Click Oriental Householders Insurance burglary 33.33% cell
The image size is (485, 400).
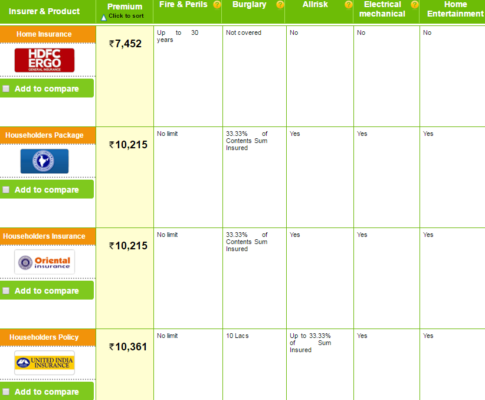[247, 242]
